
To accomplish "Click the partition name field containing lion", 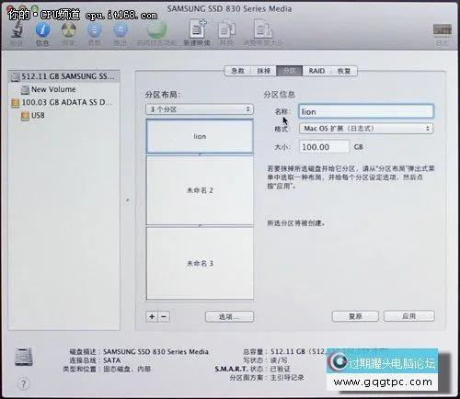I will tap(366, 111).
